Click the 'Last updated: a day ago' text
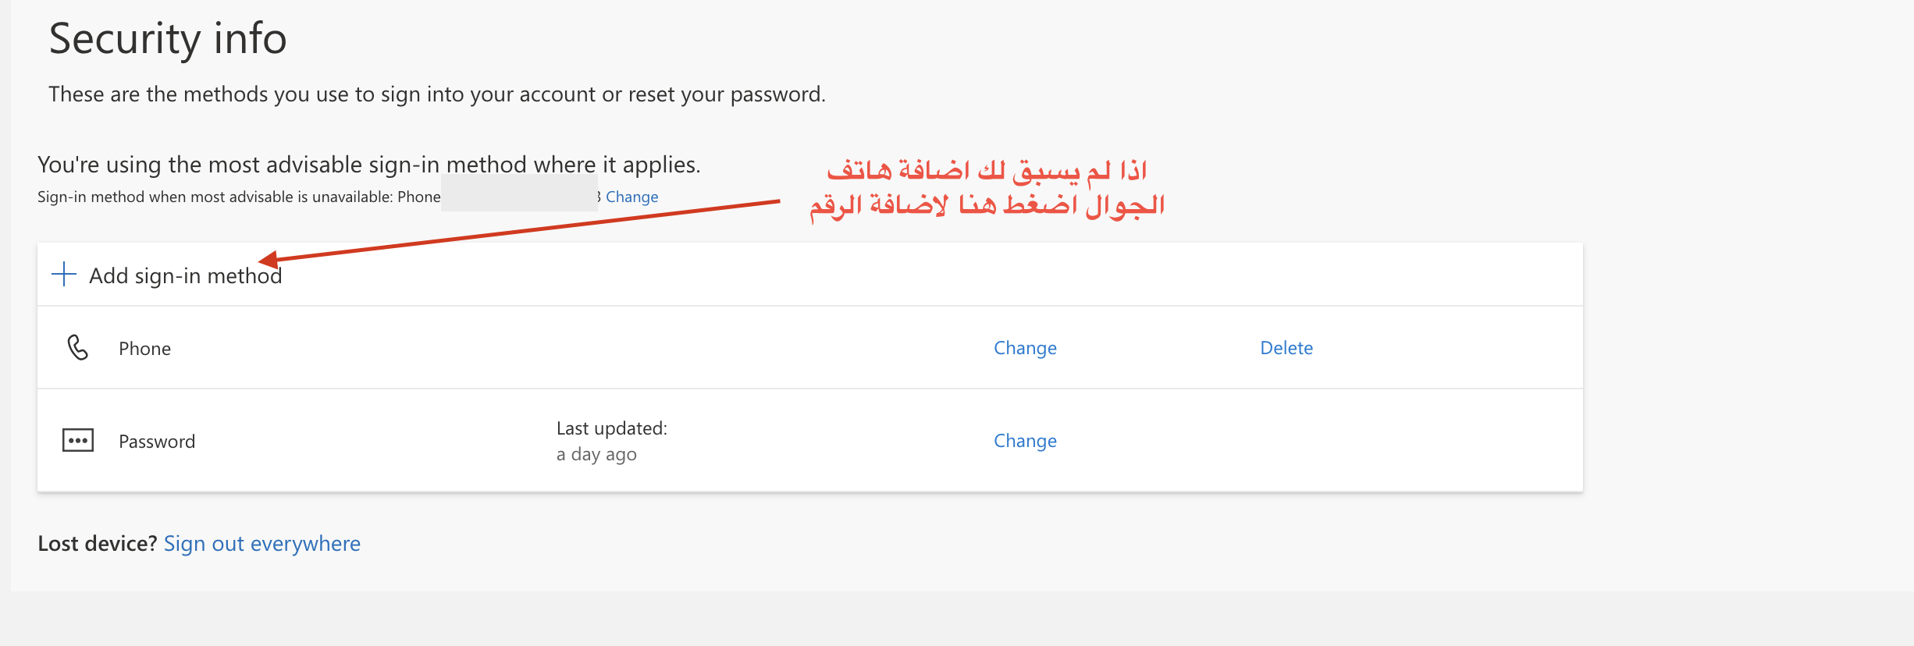1914x646 pixels. click(x=611, y=441)
